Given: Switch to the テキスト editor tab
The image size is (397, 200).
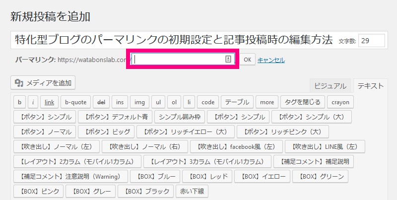Looking at the screenshot, I should [x=370, y=86].
